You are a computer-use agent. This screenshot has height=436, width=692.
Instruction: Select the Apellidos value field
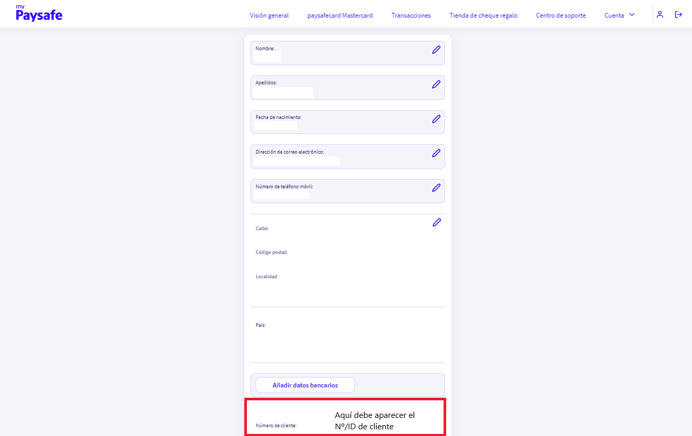pos(282,92)
